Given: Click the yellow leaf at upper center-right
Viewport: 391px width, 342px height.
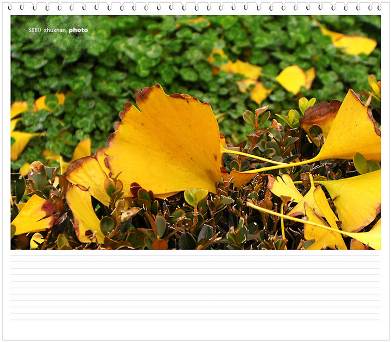Looking at the screenshot, I should [x=293, y=79].
